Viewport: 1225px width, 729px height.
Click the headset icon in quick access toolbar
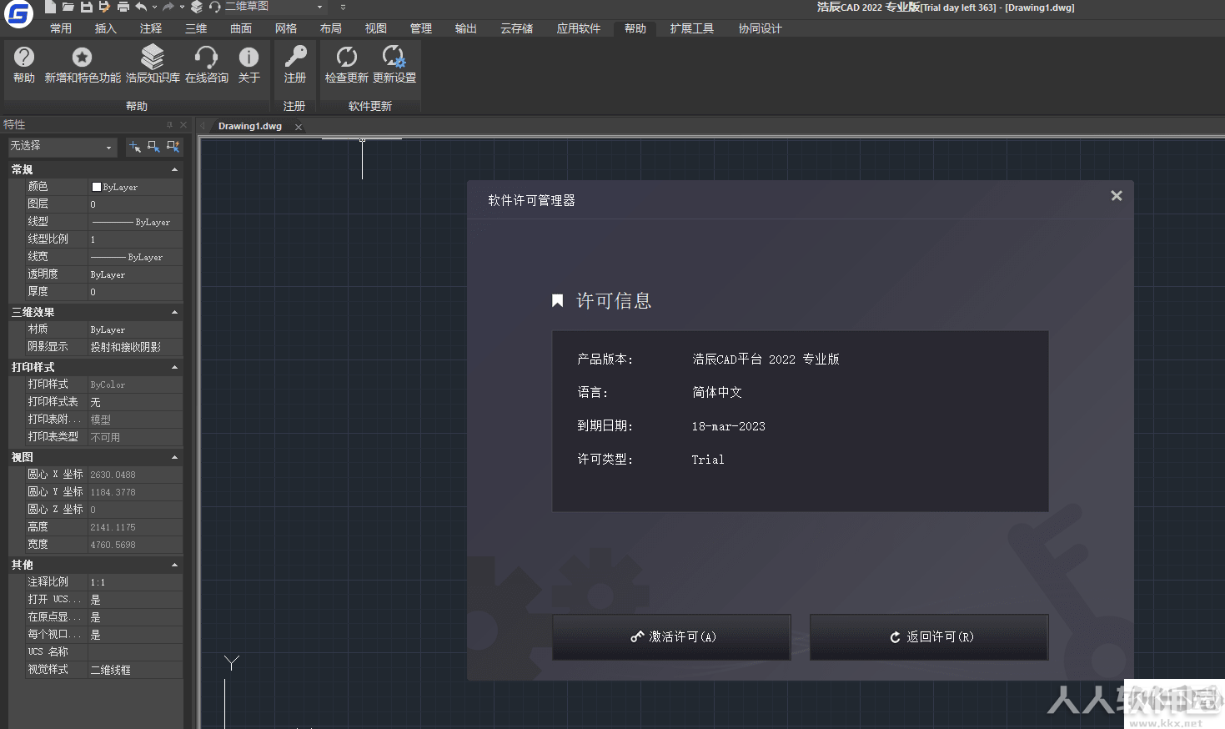click(x=215, y=7)
